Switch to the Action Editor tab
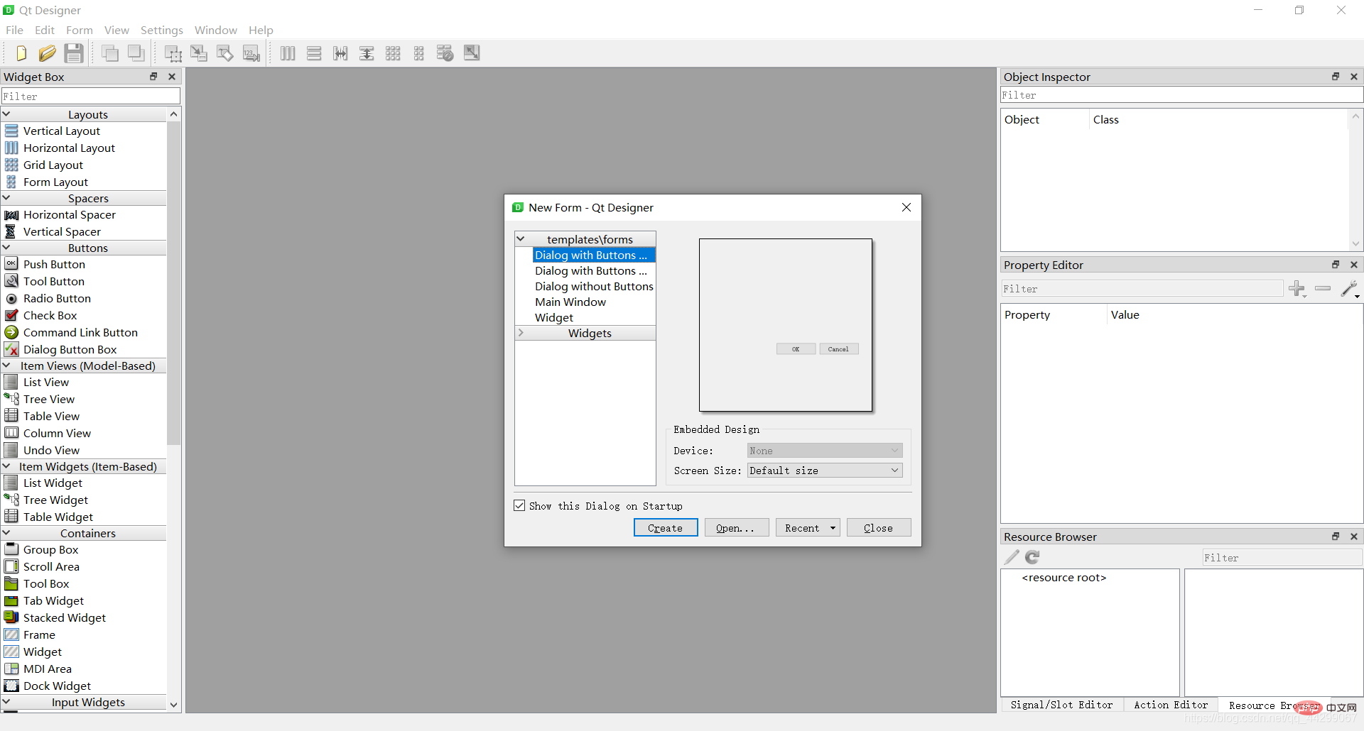The height and width of the screenshot is (731, 1364). coord(1171,705)
